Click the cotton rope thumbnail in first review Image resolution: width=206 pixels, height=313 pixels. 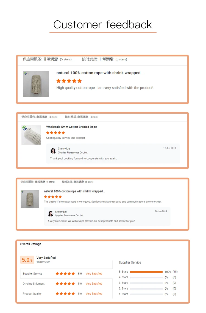36,84
